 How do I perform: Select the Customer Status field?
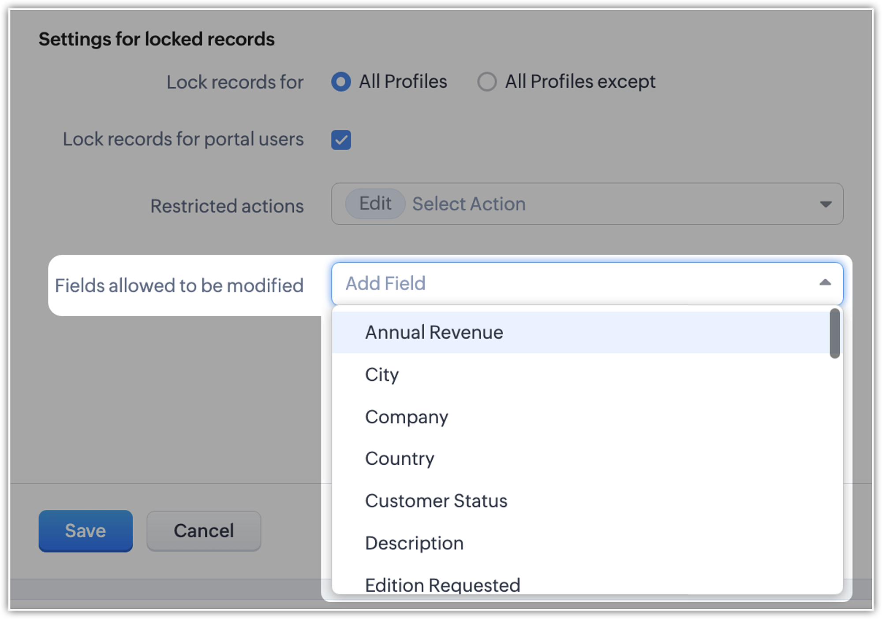pos(436,501)
